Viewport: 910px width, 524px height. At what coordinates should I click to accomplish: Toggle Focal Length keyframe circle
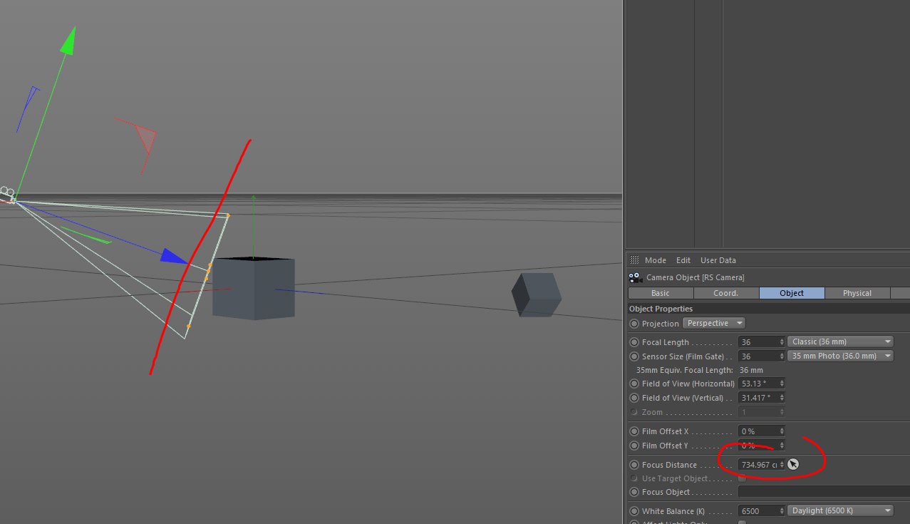(x=634, y=342)
